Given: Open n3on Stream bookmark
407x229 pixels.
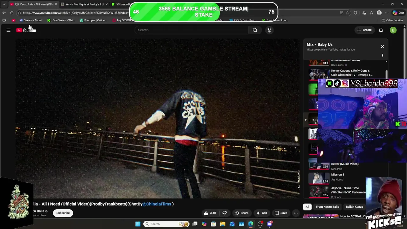Looking at the screenshot, I should click(61, 20).
